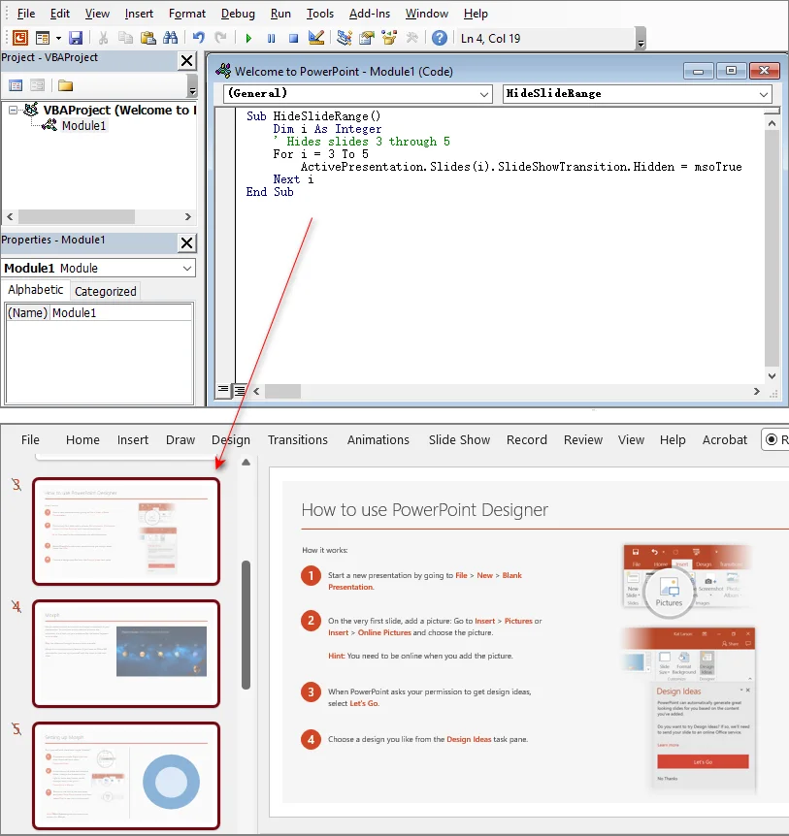Click the code window's scroll down arrow

772,376
